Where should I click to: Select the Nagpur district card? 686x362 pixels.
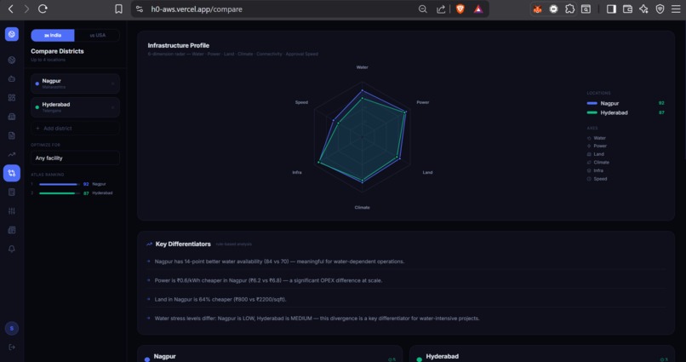pyautogui.click(x=75, y=83)
